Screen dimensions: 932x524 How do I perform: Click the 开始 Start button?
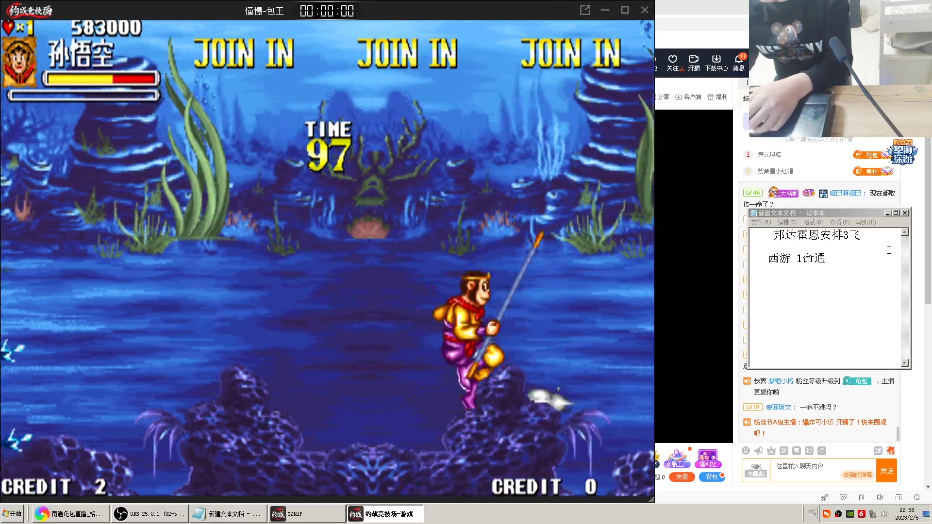13,514
